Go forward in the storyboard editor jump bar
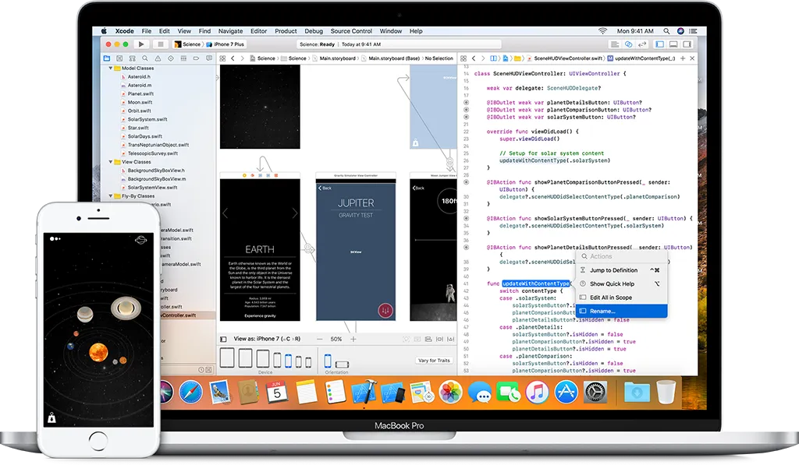The height and width of the screenshot is (465, 799). point(242,58)
